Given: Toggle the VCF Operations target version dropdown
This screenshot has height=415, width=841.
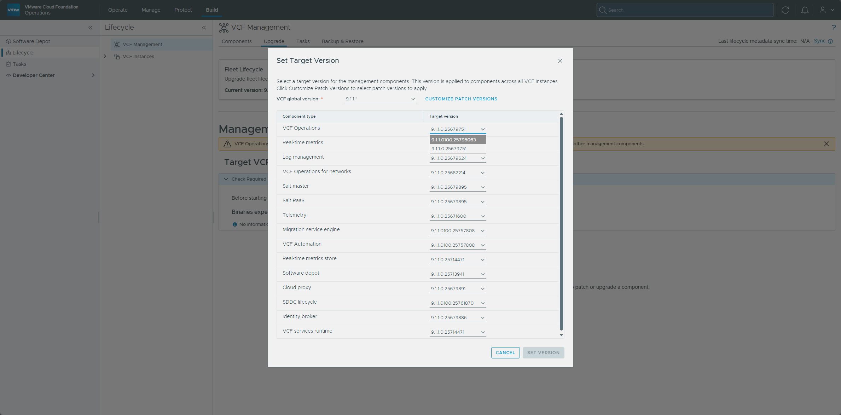Looking at the screenshot, I should click(458, 129).
